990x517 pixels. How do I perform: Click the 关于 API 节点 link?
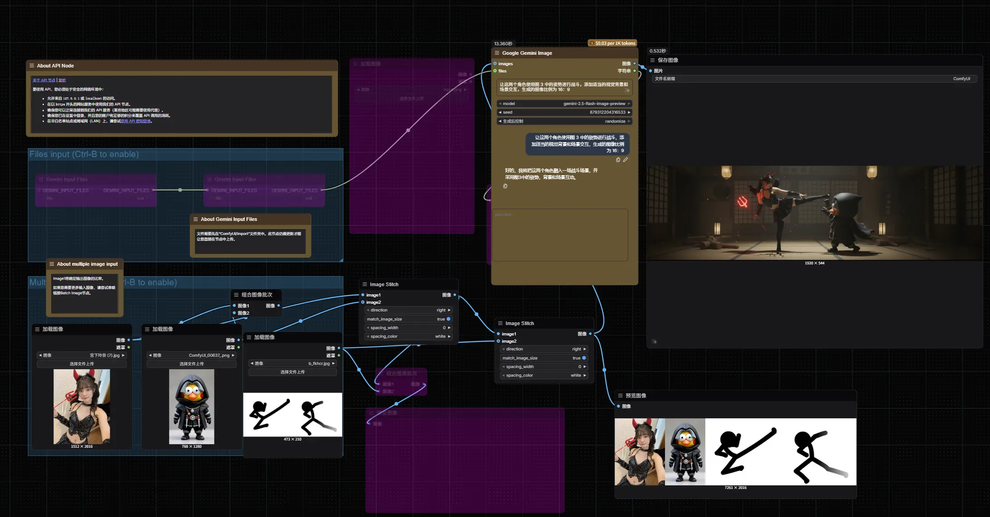coord(44,80)
